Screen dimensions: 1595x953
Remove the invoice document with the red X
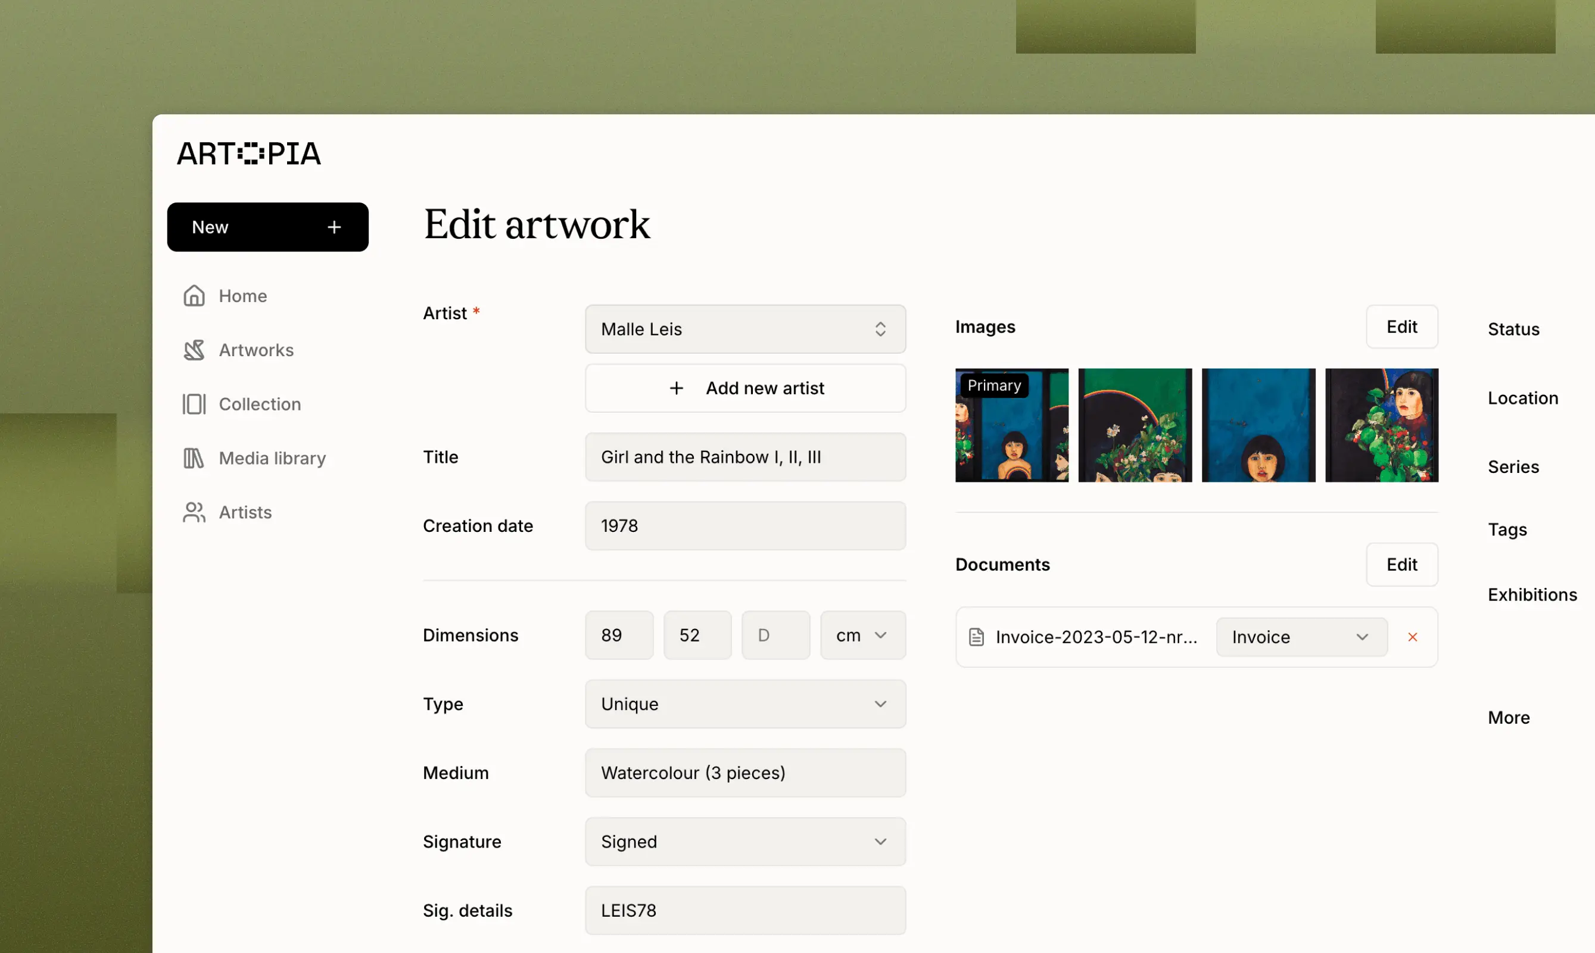pyautogui.click(x=1413, y=636)
